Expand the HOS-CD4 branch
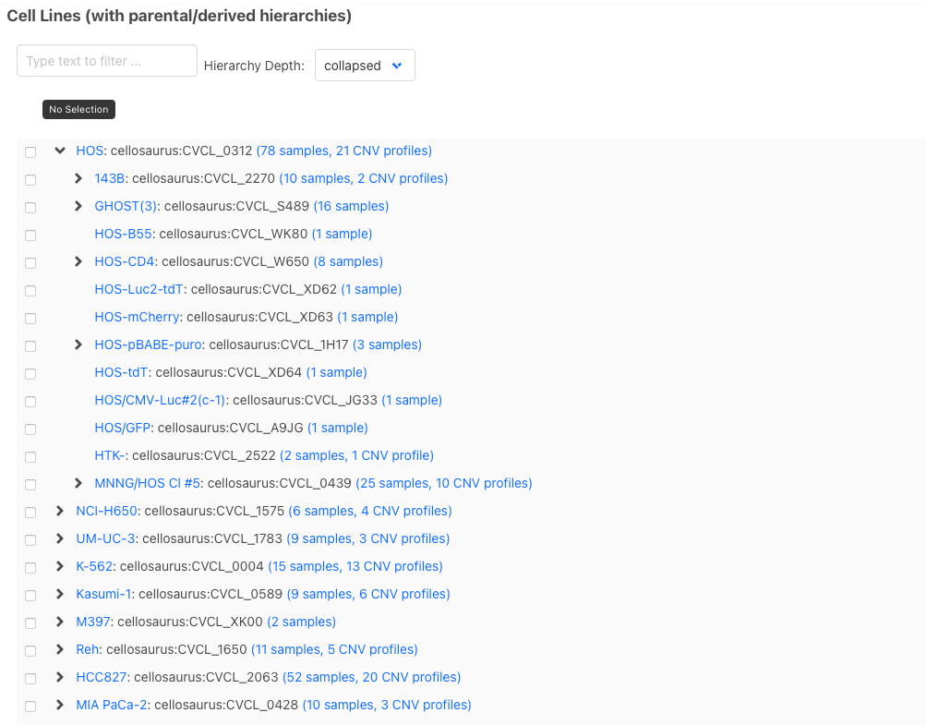Image resolution: width=926 pixels, height=725 pixels. point(78,261)
